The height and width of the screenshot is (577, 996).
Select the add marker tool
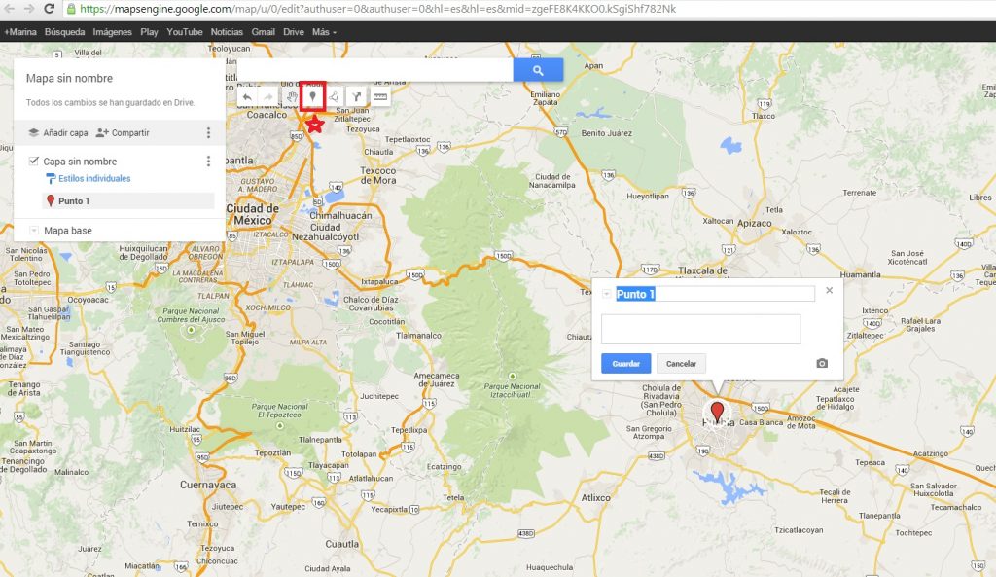tap(313, 98)
